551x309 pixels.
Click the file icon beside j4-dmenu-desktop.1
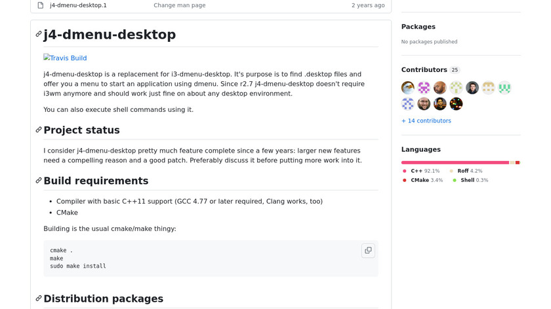[41, 5]
